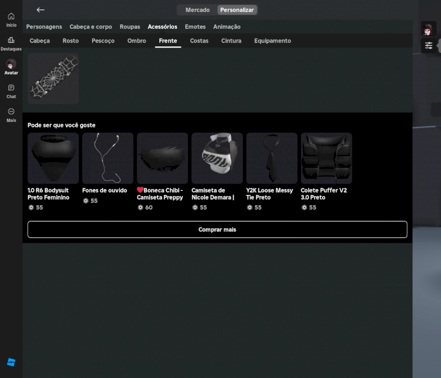Switch to Mercado toggle
Image resolution: width=441 pixels, height=378 pixels.
tap(197, 10)
